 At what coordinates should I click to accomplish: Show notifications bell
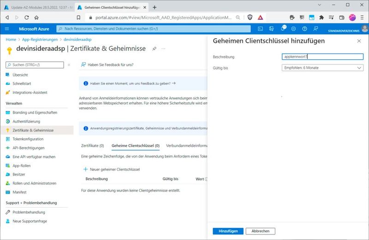pyautogui.click(x=283, y=29)
